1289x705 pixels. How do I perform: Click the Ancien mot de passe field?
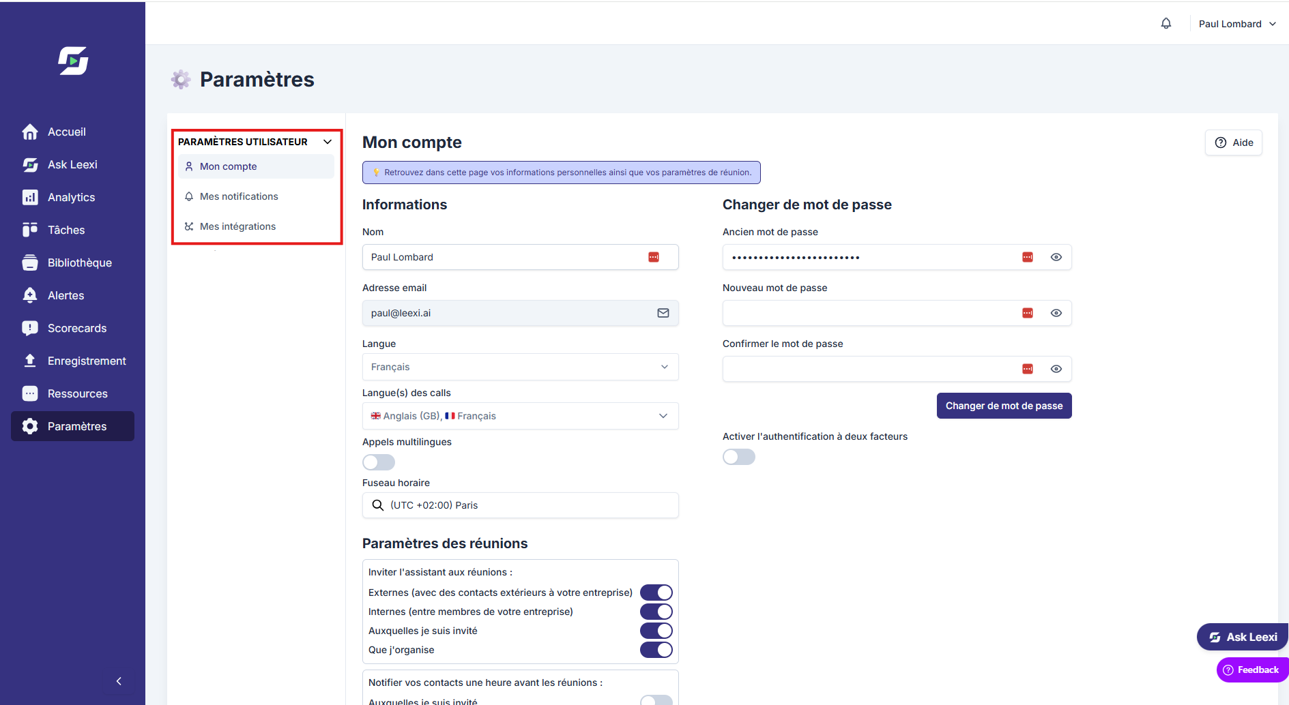(x=897, y=257)
